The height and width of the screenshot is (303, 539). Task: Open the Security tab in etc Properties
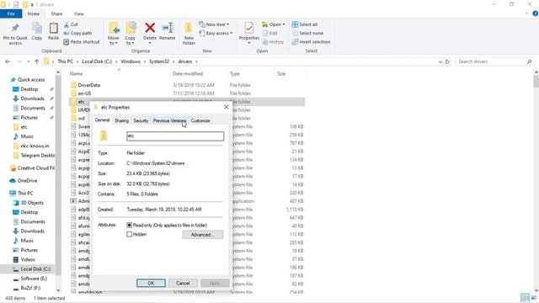tap(141, 120)
